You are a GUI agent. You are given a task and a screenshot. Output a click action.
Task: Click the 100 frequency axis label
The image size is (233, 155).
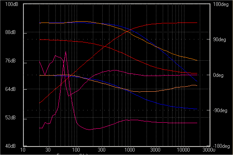(x=76, y=150)
